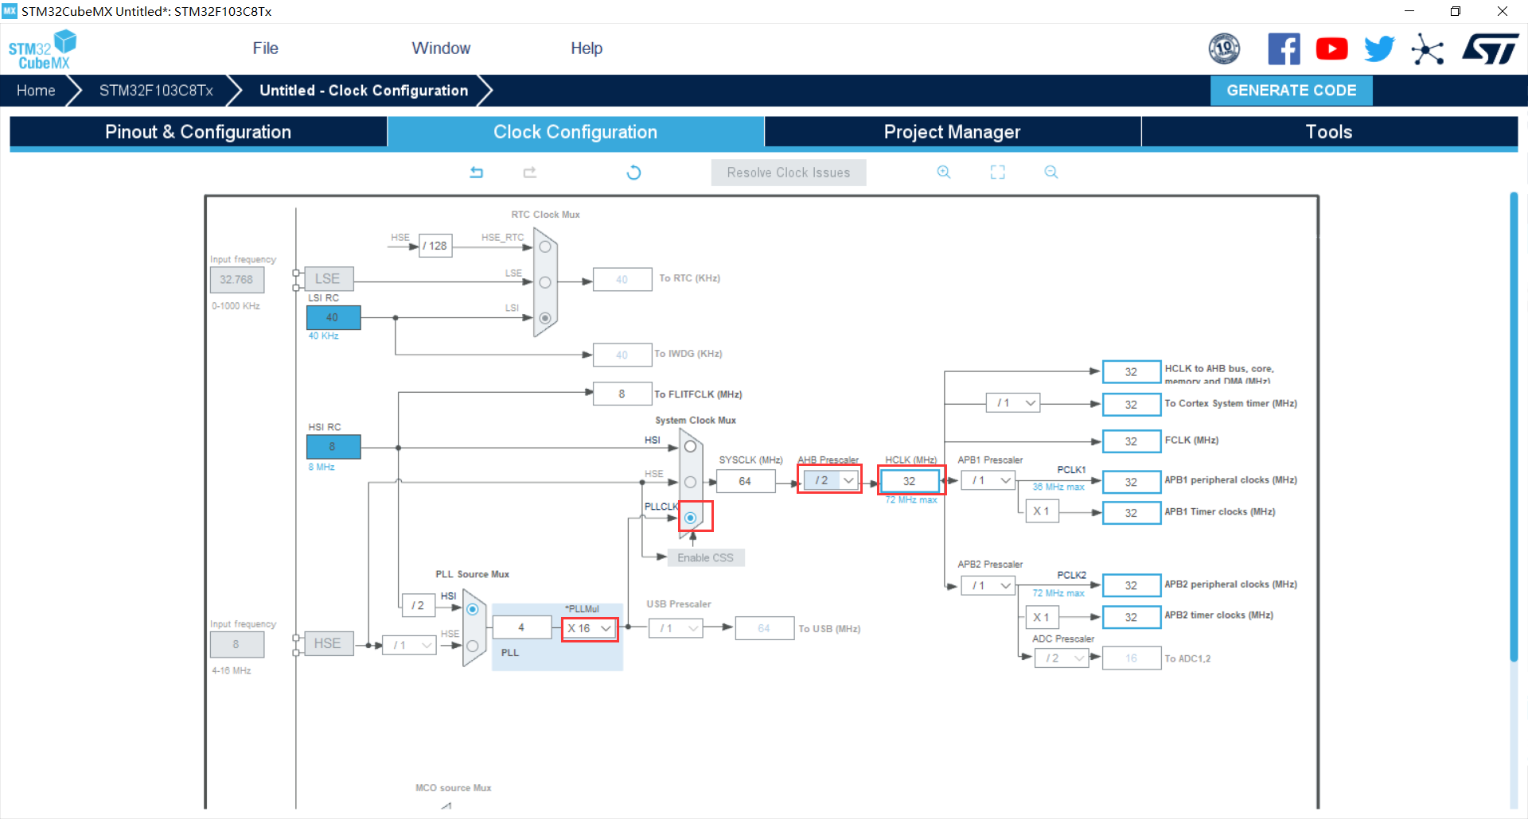Click the APB2 peripheral clocks 32 field
The height and width of the screenshot is (819, 1528).
tap(1132, 585)
